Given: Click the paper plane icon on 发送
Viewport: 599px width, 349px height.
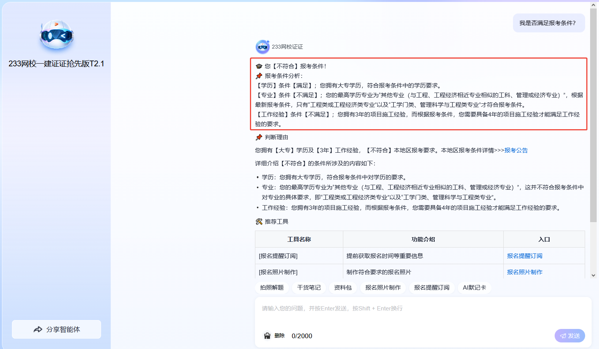Looking at the screenshot, I should (x=563, y=336).
